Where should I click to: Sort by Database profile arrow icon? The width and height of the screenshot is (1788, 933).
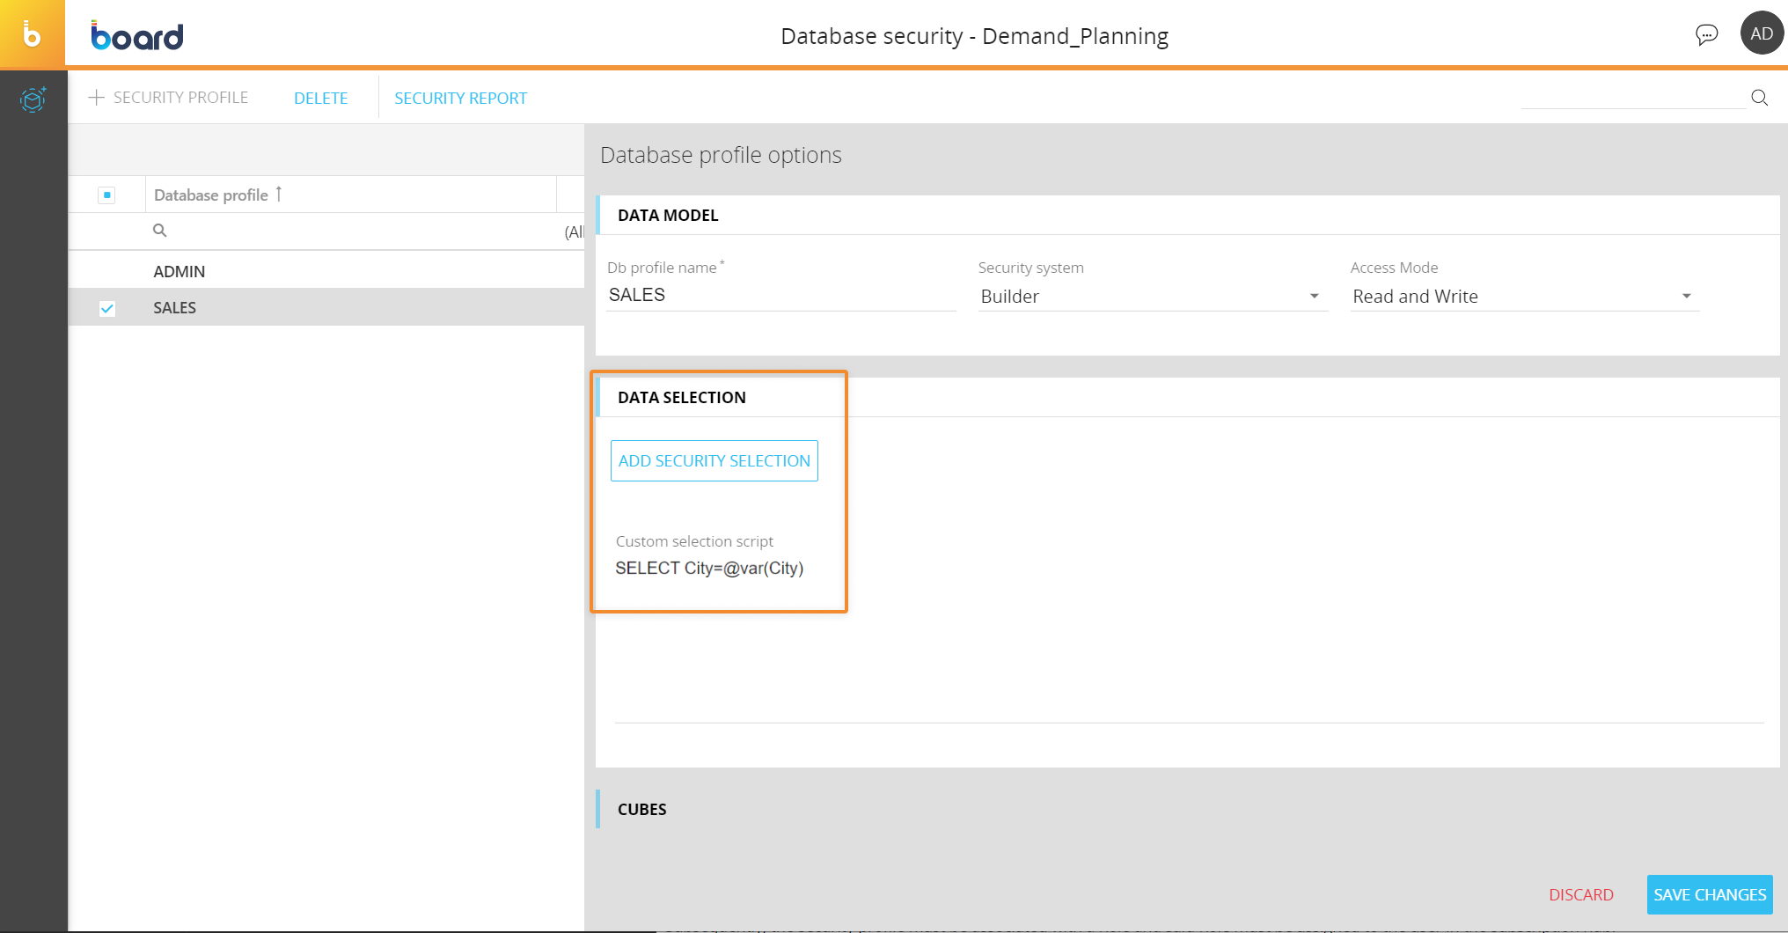pos(279,194)
